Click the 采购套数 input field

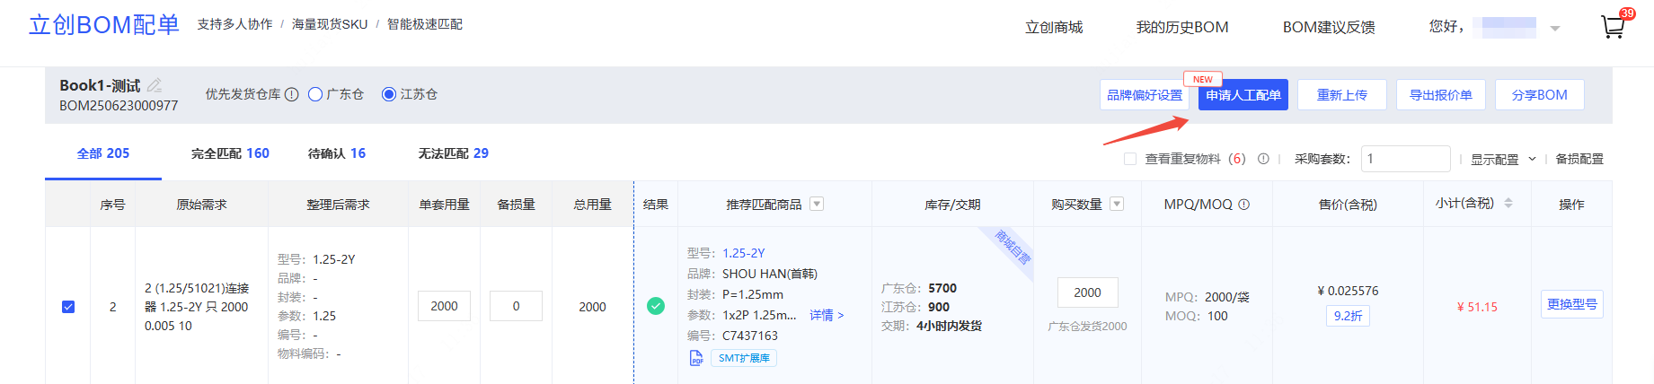coord(1405,159)
